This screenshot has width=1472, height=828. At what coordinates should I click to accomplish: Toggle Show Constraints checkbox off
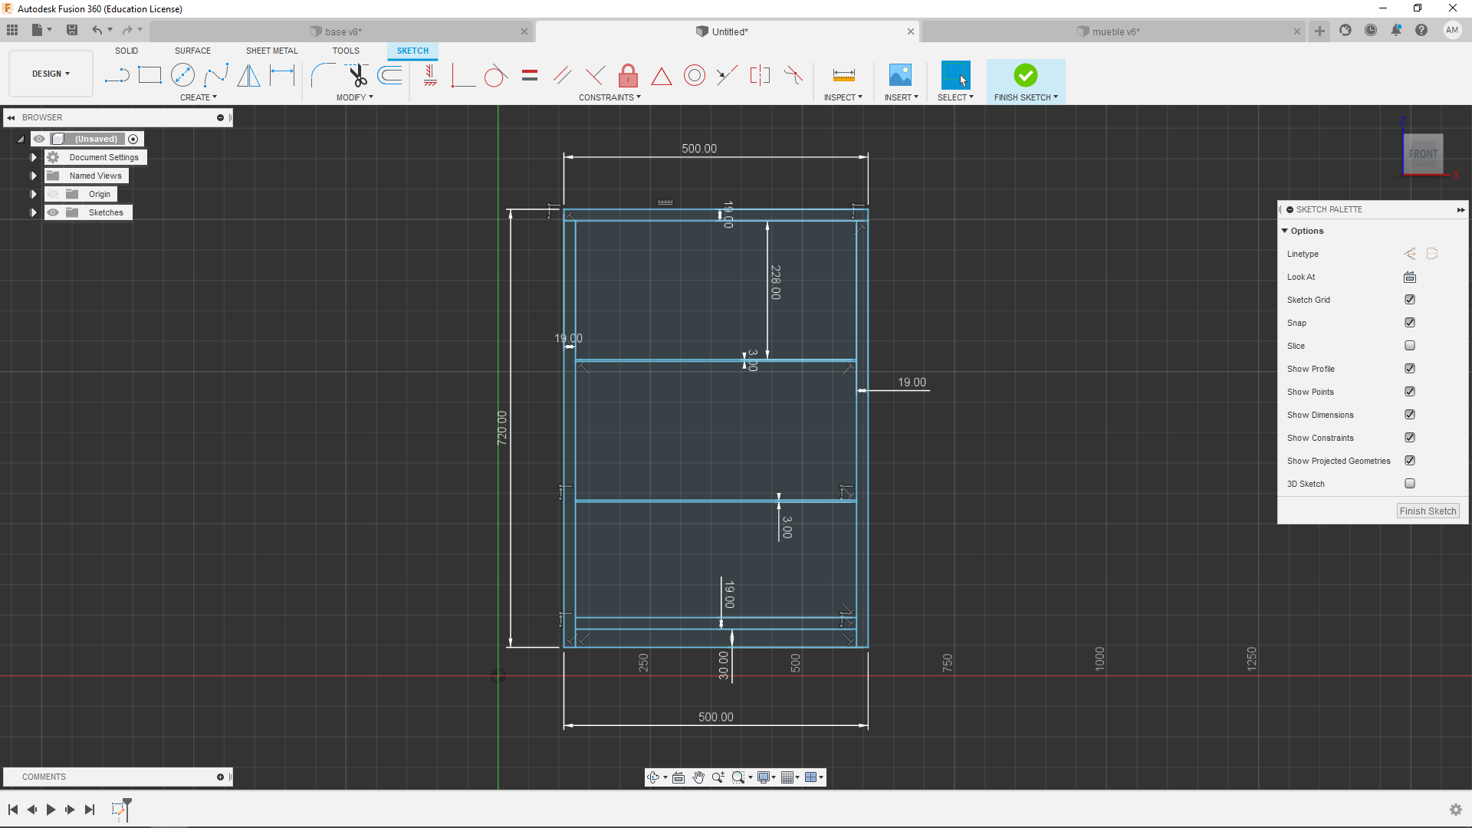click(x=1409, y=438)
